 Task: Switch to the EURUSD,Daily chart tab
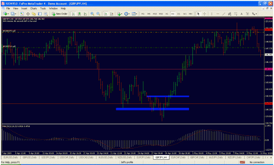(x=11, y=157)
